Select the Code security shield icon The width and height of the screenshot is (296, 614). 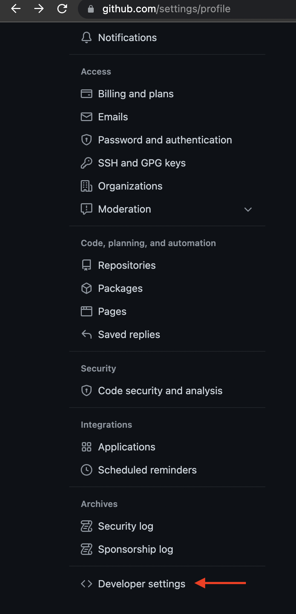(87, 391)
